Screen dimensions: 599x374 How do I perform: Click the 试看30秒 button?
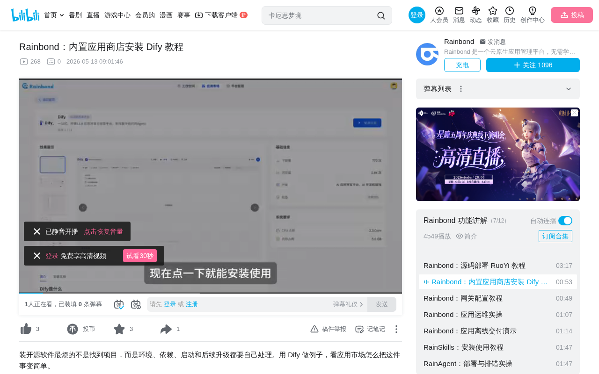coord(140,256)
